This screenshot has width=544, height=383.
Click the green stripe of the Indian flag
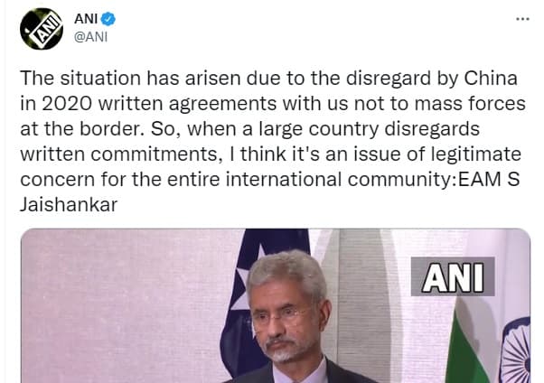pos(464,350)
